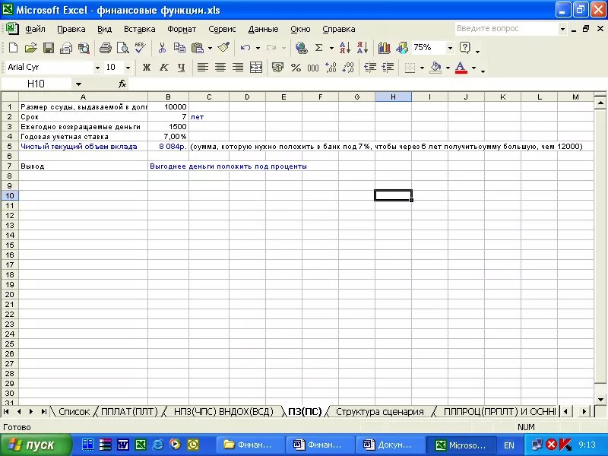Open the font size 10 dropdown
The height and width of the screenshot is (456, 608).
[x=128, y=68]
